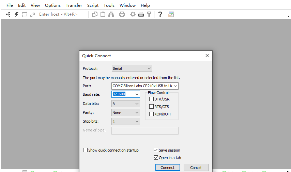Close the Quick Connect dialog

(207, 56)
